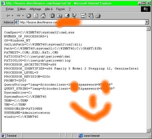Click the Path=C:\WINNT40\system32 line
The width and height of the screenshot is (152, 139).
[x=53, y=49]
